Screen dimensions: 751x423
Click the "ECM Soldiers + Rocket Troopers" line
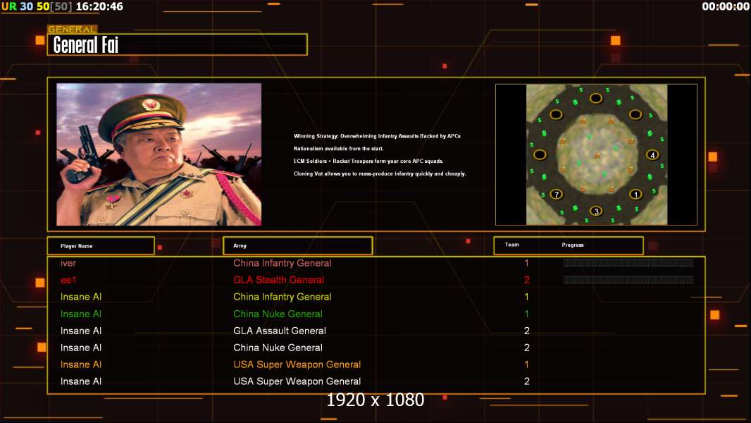(x=368, y=161)
